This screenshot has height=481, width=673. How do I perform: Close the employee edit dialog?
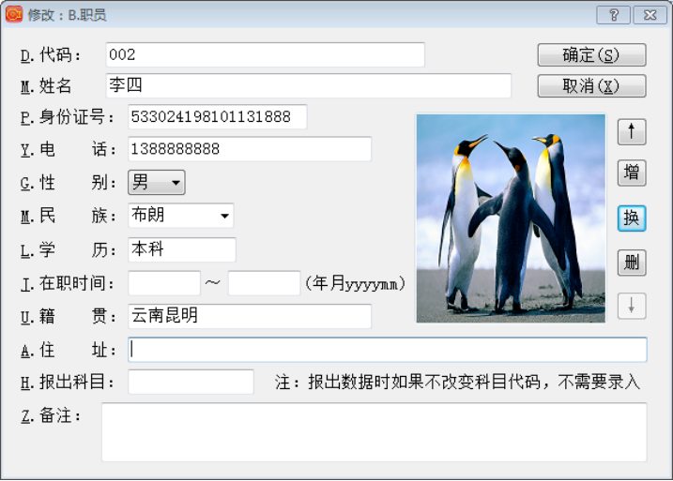click(x=650, y=14)
